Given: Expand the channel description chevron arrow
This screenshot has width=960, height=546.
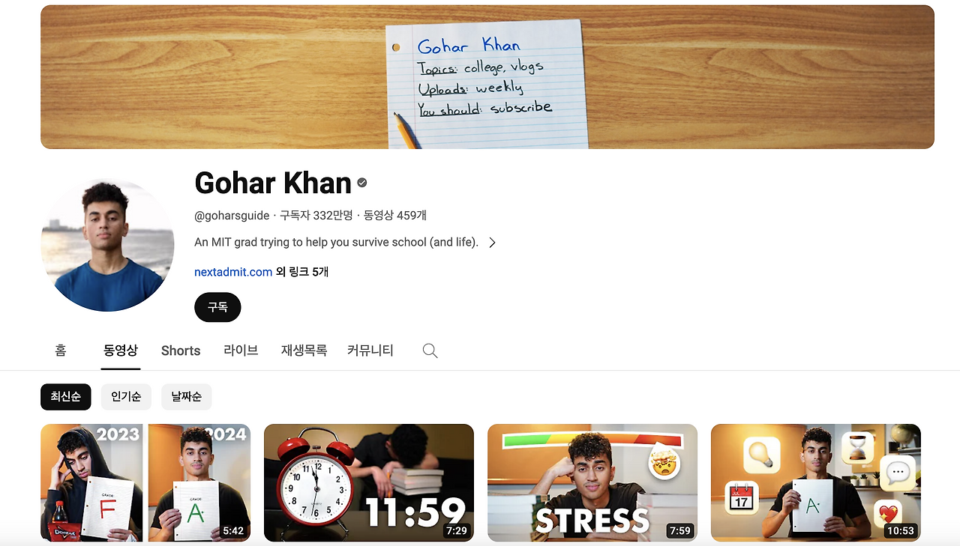Looking at the screenshot, I should 492,243.
